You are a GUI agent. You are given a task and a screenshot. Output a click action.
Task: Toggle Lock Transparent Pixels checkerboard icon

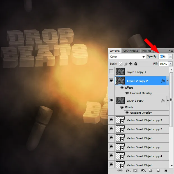[x=121, y=64]
